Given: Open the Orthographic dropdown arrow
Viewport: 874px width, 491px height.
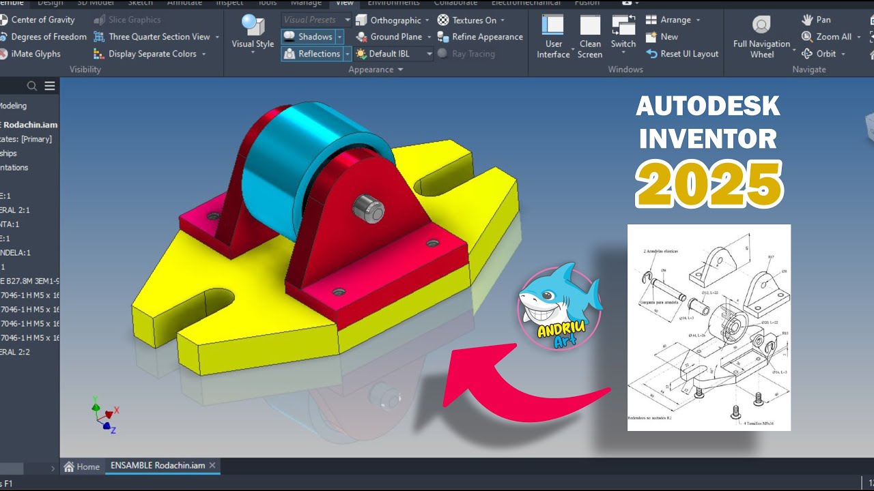Looking at the screenshot, I should 427,20.
